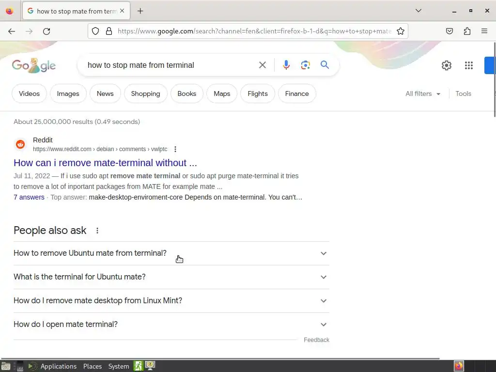Open the Places panel menu
Viewport: 496px width, 372px height.
93,366
